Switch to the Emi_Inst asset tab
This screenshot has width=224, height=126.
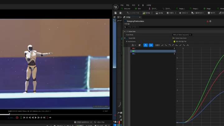pos(126,9)
